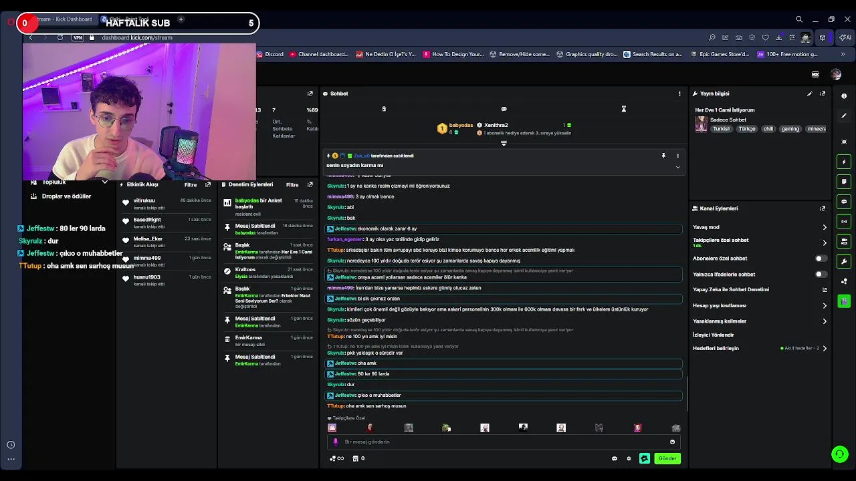Click the speech bubble icon under the Sohbet header

(504, 109)
